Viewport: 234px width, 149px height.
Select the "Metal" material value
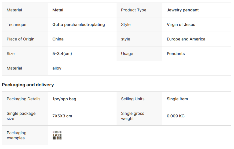[58, 10]
